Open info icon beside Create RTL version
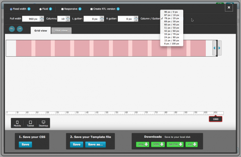The image size is (241, 157). coord(118,8)
